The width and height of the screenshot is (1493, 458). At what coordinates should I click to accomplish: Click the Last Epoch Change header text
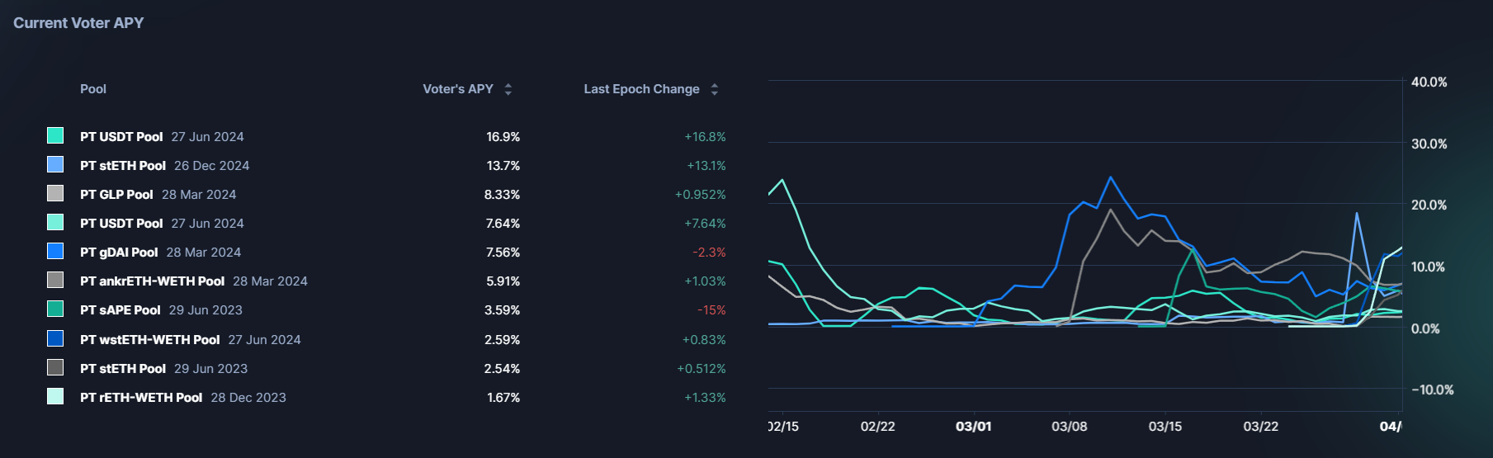(x=641, y=89)
